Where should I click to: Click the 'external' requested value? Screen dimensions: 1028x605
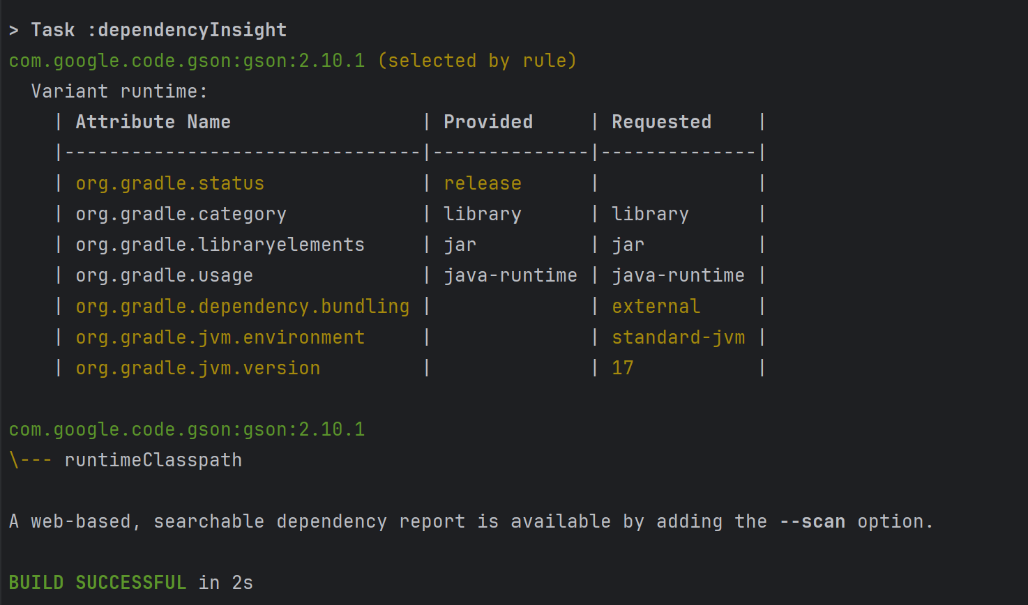(656, 306)
